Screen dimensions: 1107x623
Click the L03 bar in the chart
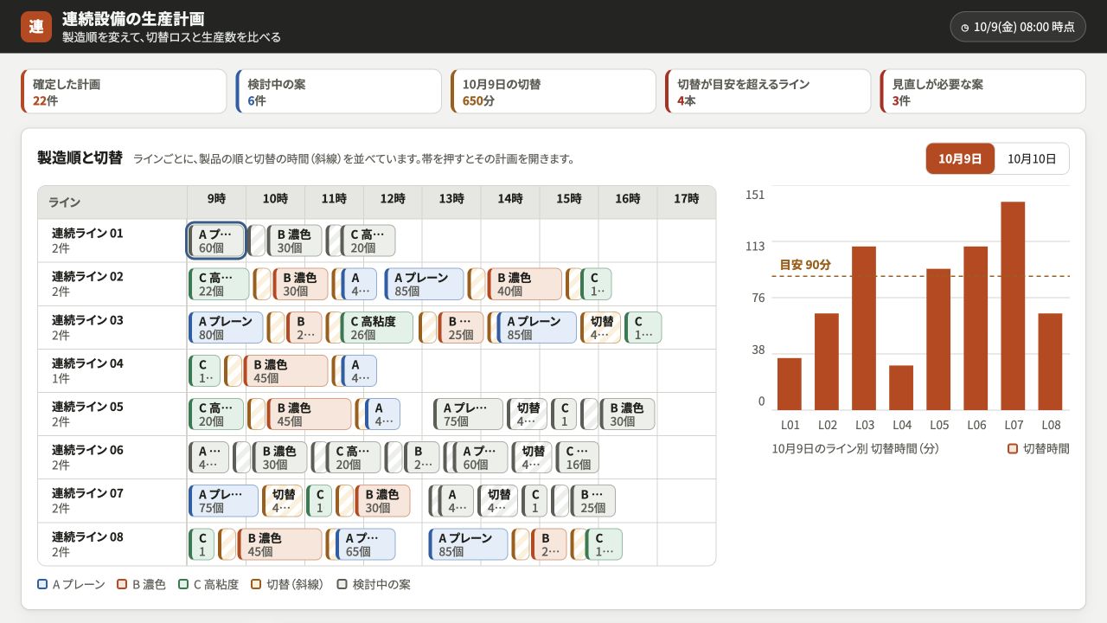click(864, 328)
